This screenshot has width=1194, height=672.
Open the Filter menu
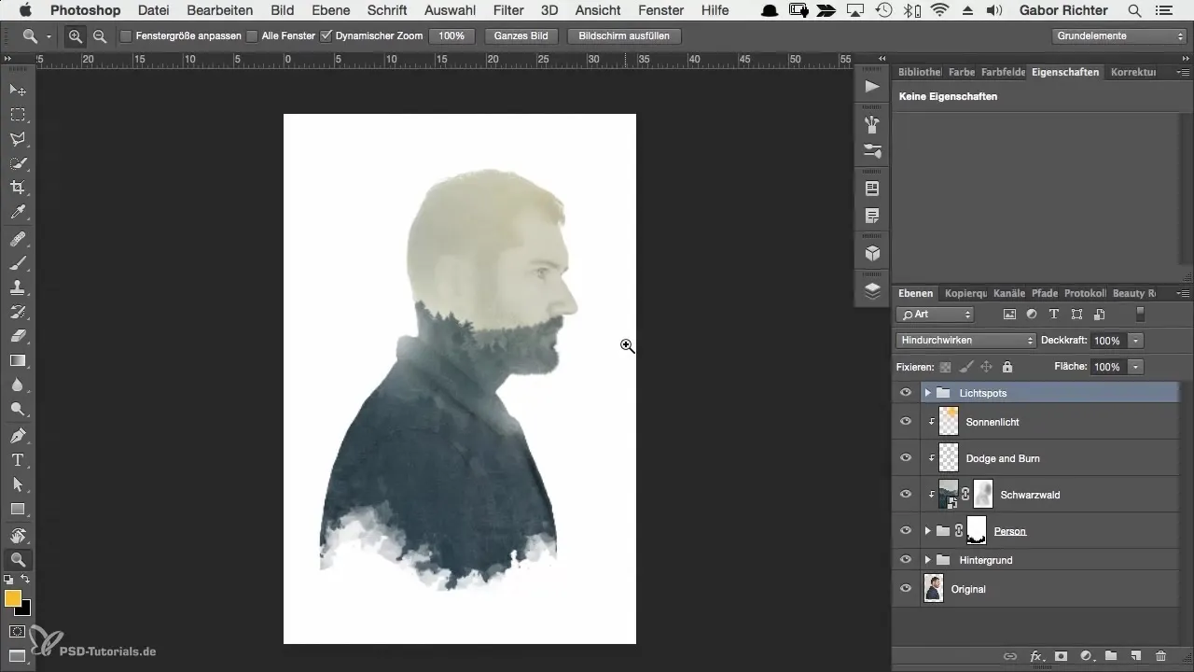pyautogui.click(x=508, y=10)
